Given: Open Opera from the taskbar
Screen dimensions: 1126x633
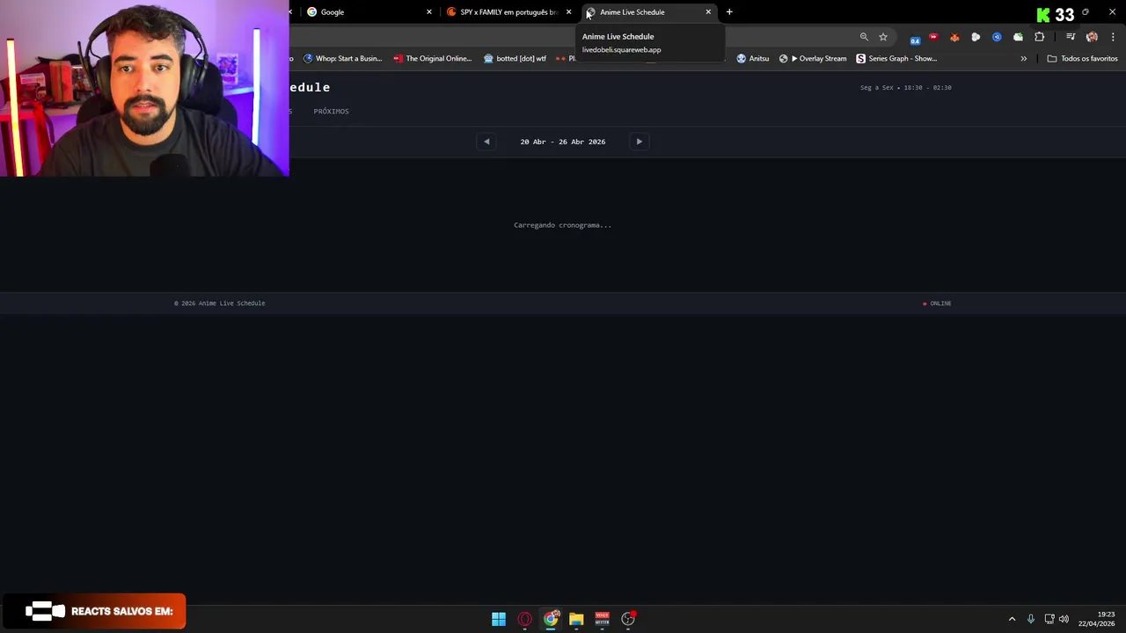Looking at the screenshot, I should click(x=525, y=619).
